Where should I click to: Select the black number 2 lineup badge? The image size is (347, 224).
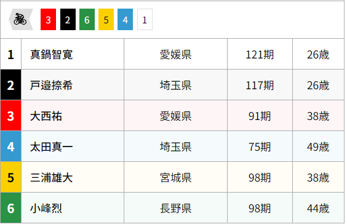[68, 20]
